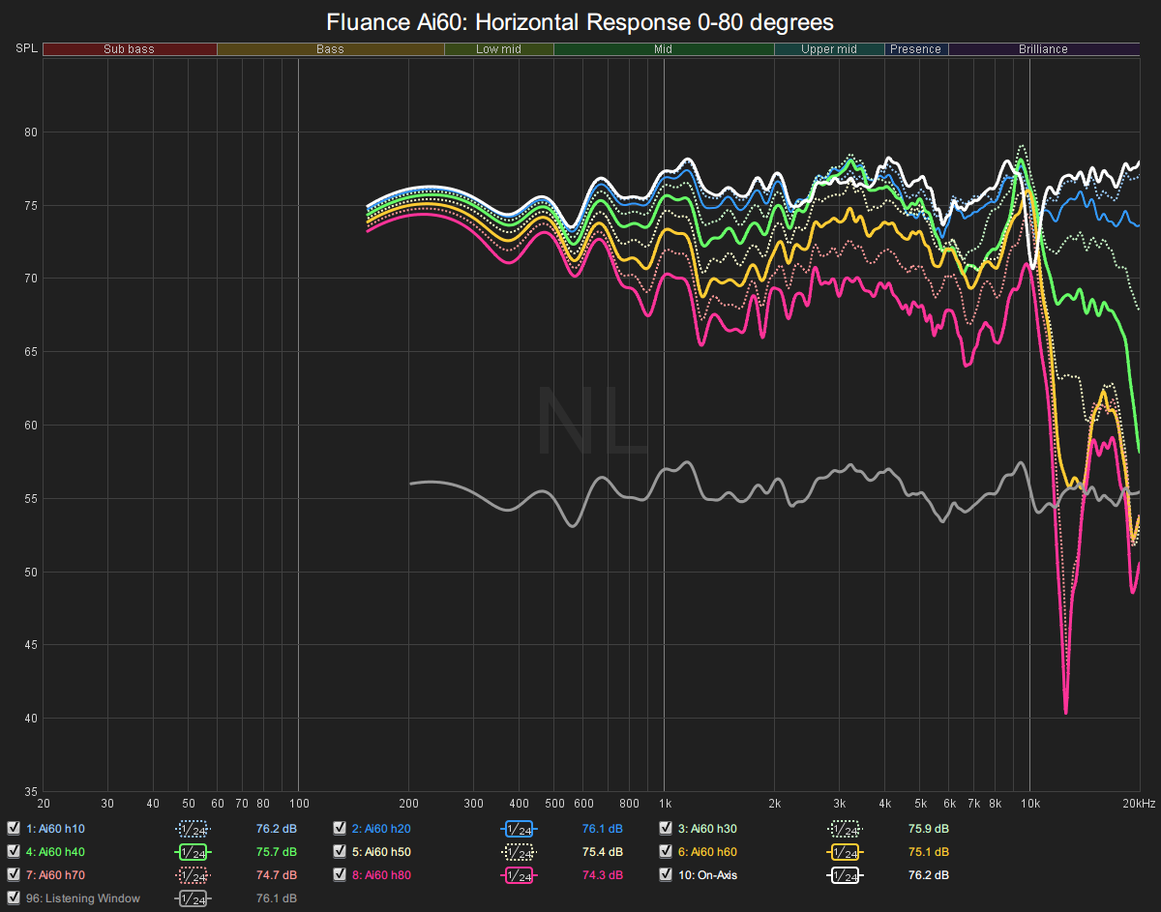Click the 1/24 smoothing icon for On-Axis
This screenshot has width=1161, height=912.
(845, 875)
